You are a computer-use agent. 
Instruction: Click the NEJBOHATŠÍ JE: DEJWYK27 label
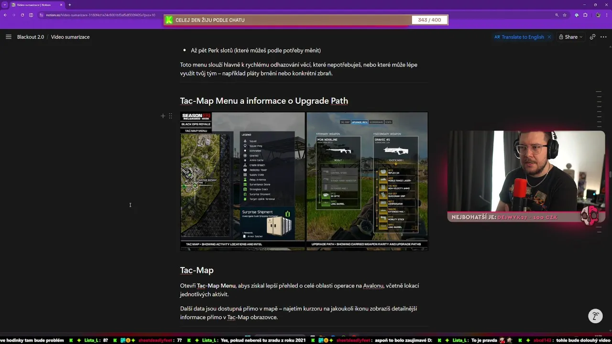(x=504, y=217)
